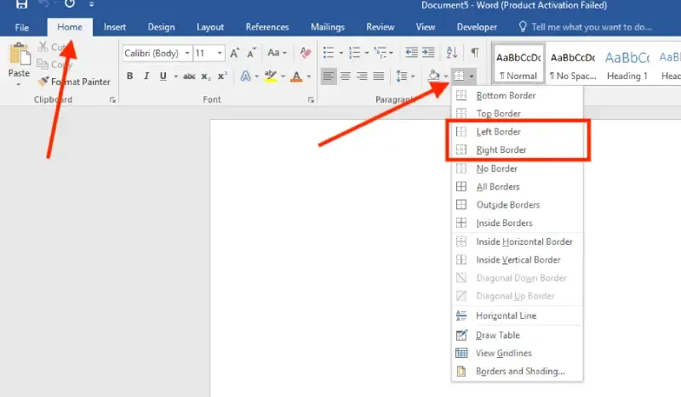Click the Tell me what you want to do box
This screenshot has width=681, height=397.
[585, 27]
